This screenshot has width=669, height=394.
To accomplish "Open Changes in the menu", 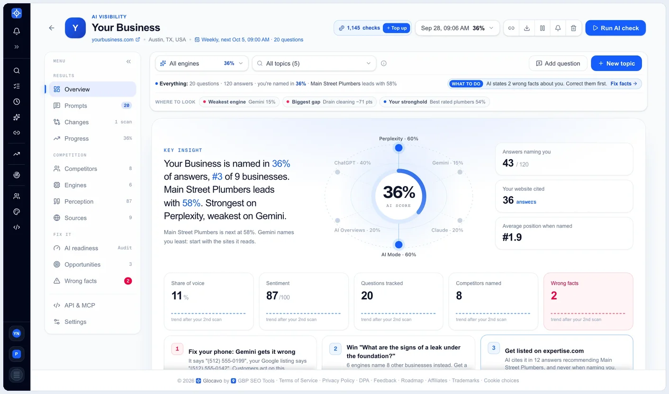I will [x=92, y=122].
